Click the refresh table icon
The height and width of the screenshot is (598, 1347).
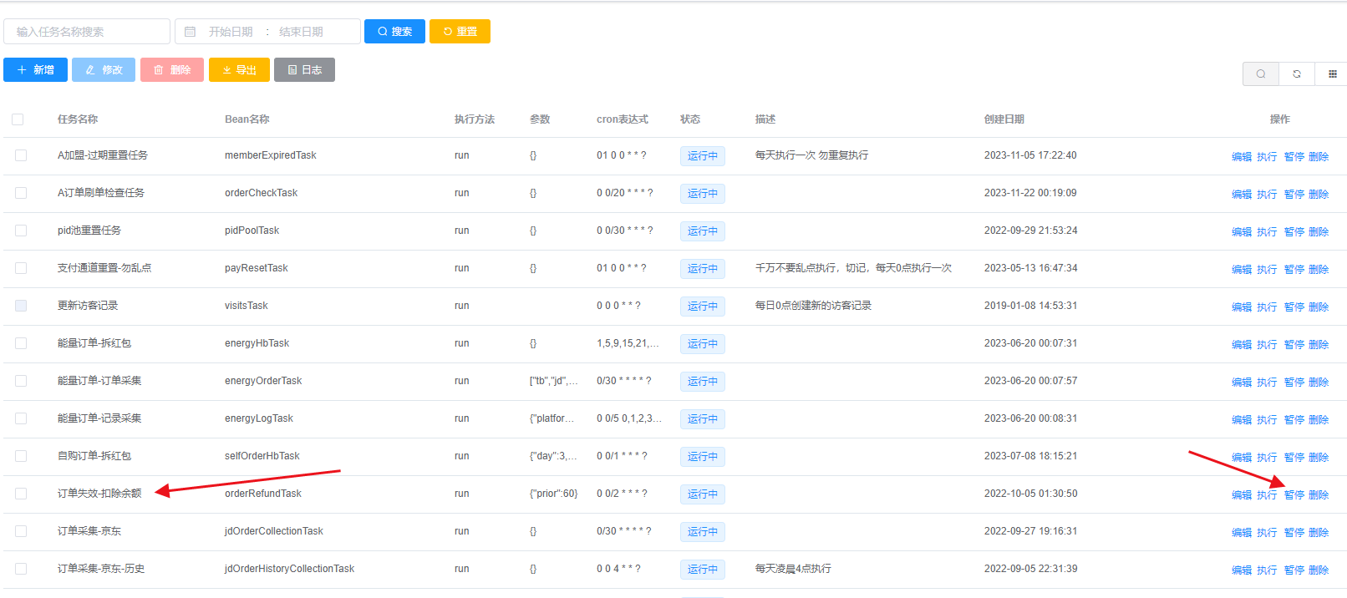pyautogui.click(x=1296, y=74)
